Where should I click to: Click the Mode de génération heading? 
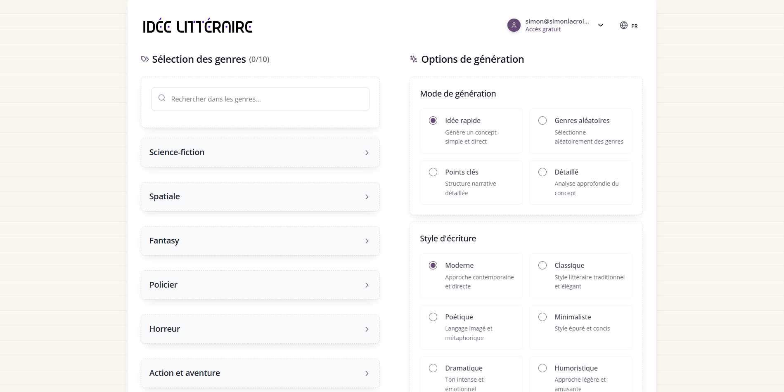tap(458, 94)
